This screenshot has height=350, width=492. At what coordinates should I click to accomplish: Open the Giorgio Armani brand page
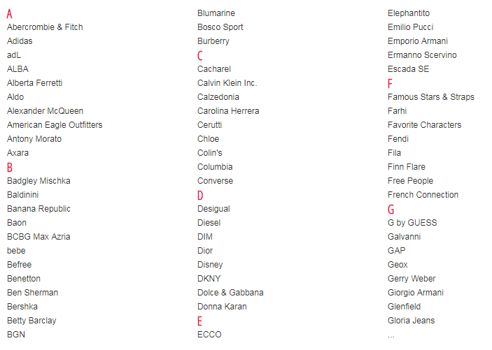coord(415,293)
